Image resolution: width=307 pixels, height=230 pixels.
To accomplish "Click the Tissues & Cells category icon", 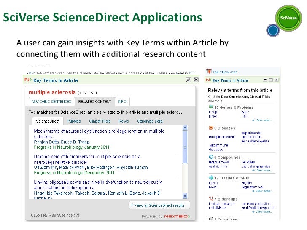I will (x=211, y=178).
